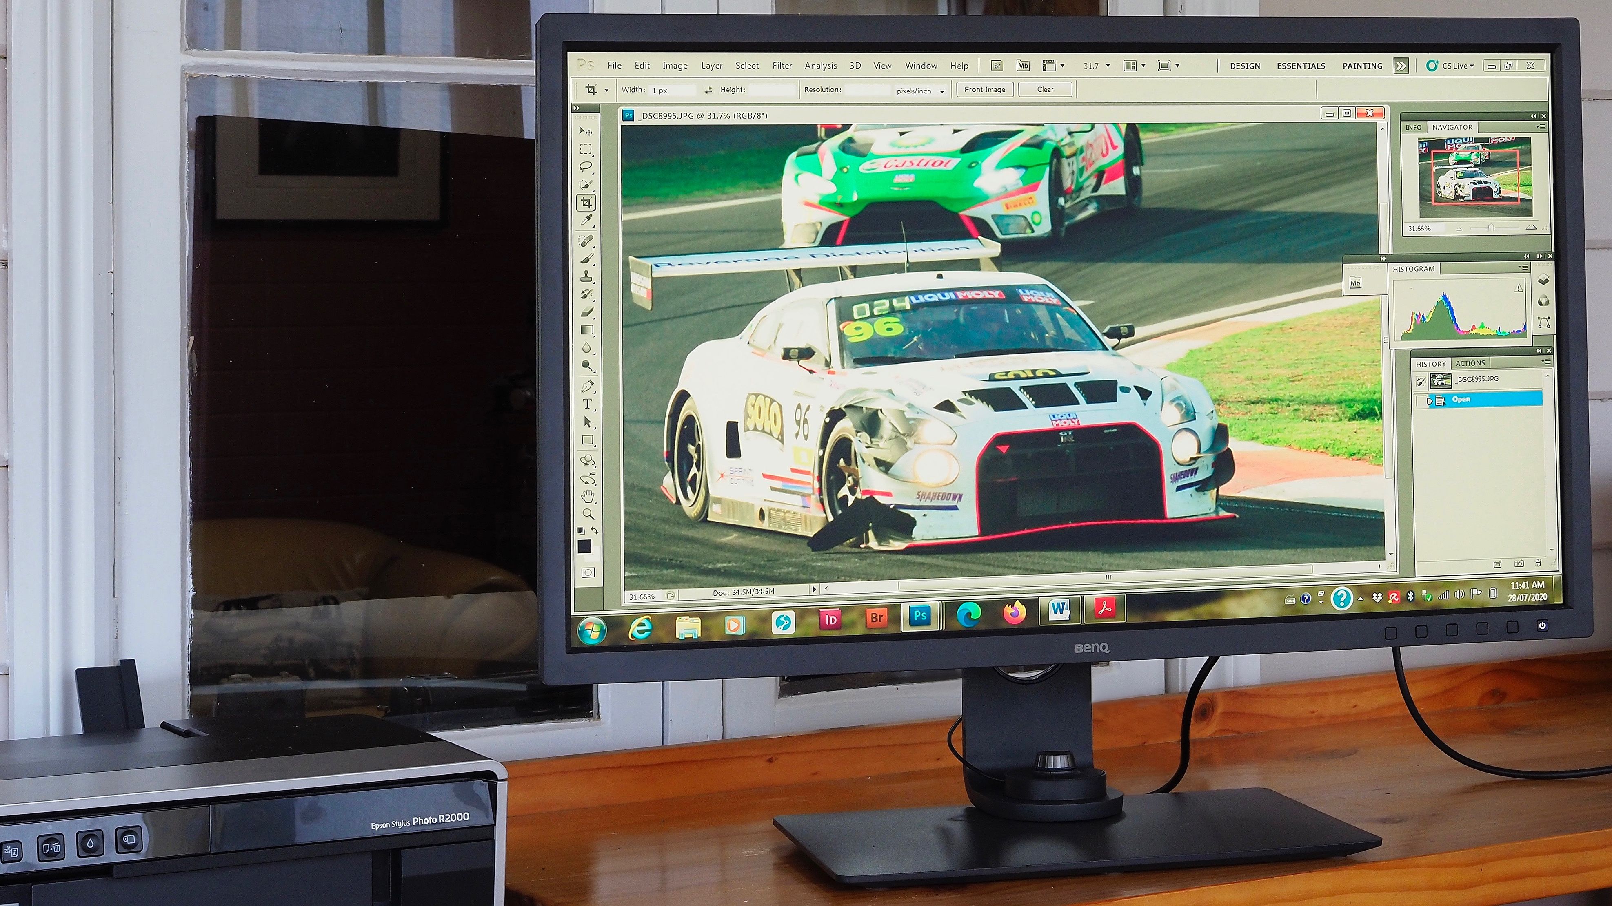Viewport: 1612px width, 906px height.
Task: Select the Horizontal Type tool
Action: 588,404
